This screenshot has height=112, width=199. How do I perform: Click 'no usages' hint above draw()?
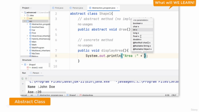click(x=85, y=24)
